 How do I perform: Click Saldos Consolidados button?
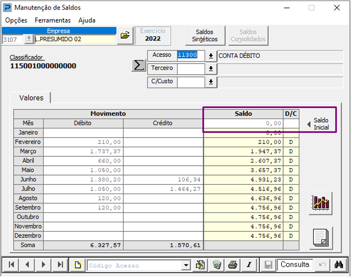tap(248, 36)
